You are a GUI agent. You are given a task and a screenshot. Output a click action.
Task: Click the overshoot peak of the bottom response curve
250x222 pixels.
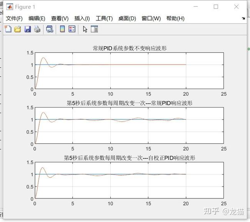(x=42, y=168)
